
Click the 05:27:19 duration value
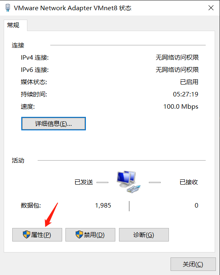(x=186, y=94)
